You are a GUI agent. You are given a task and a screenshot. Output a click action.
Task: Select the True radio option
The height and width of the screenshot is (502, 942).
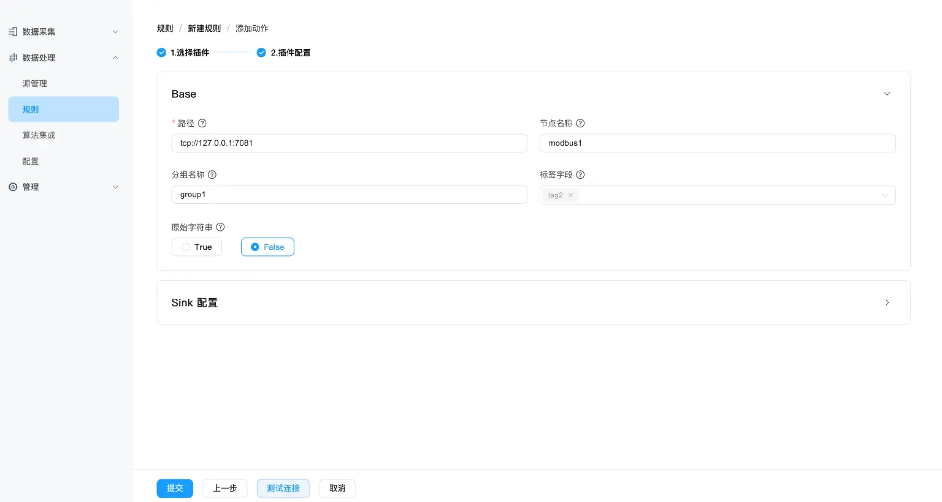coord(186,247)
